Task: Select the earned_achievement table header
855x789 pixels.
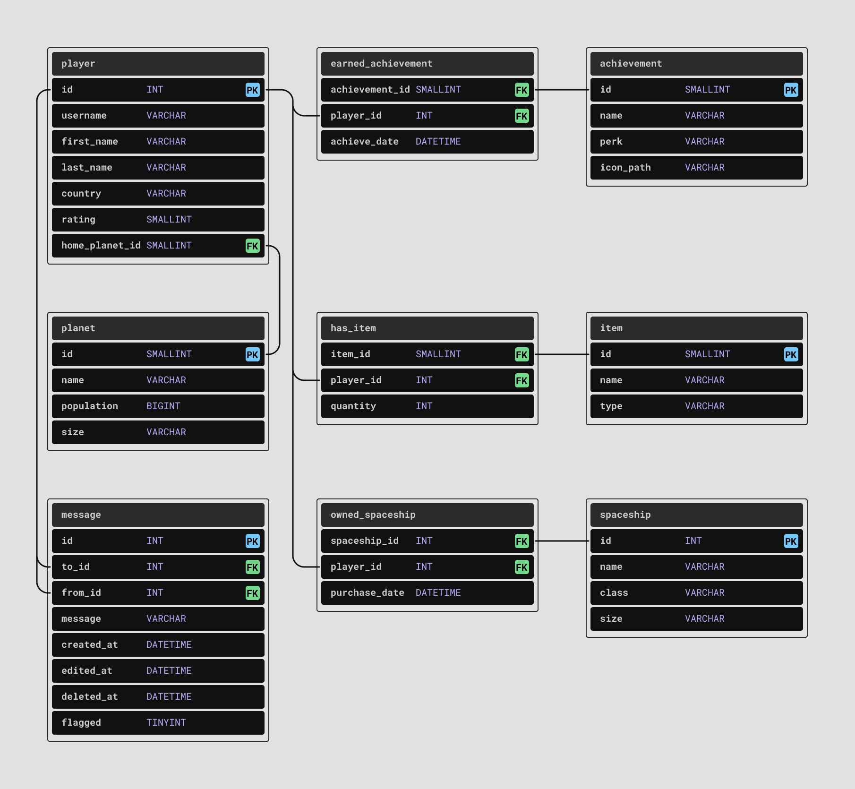Action: tap(427, 64)
